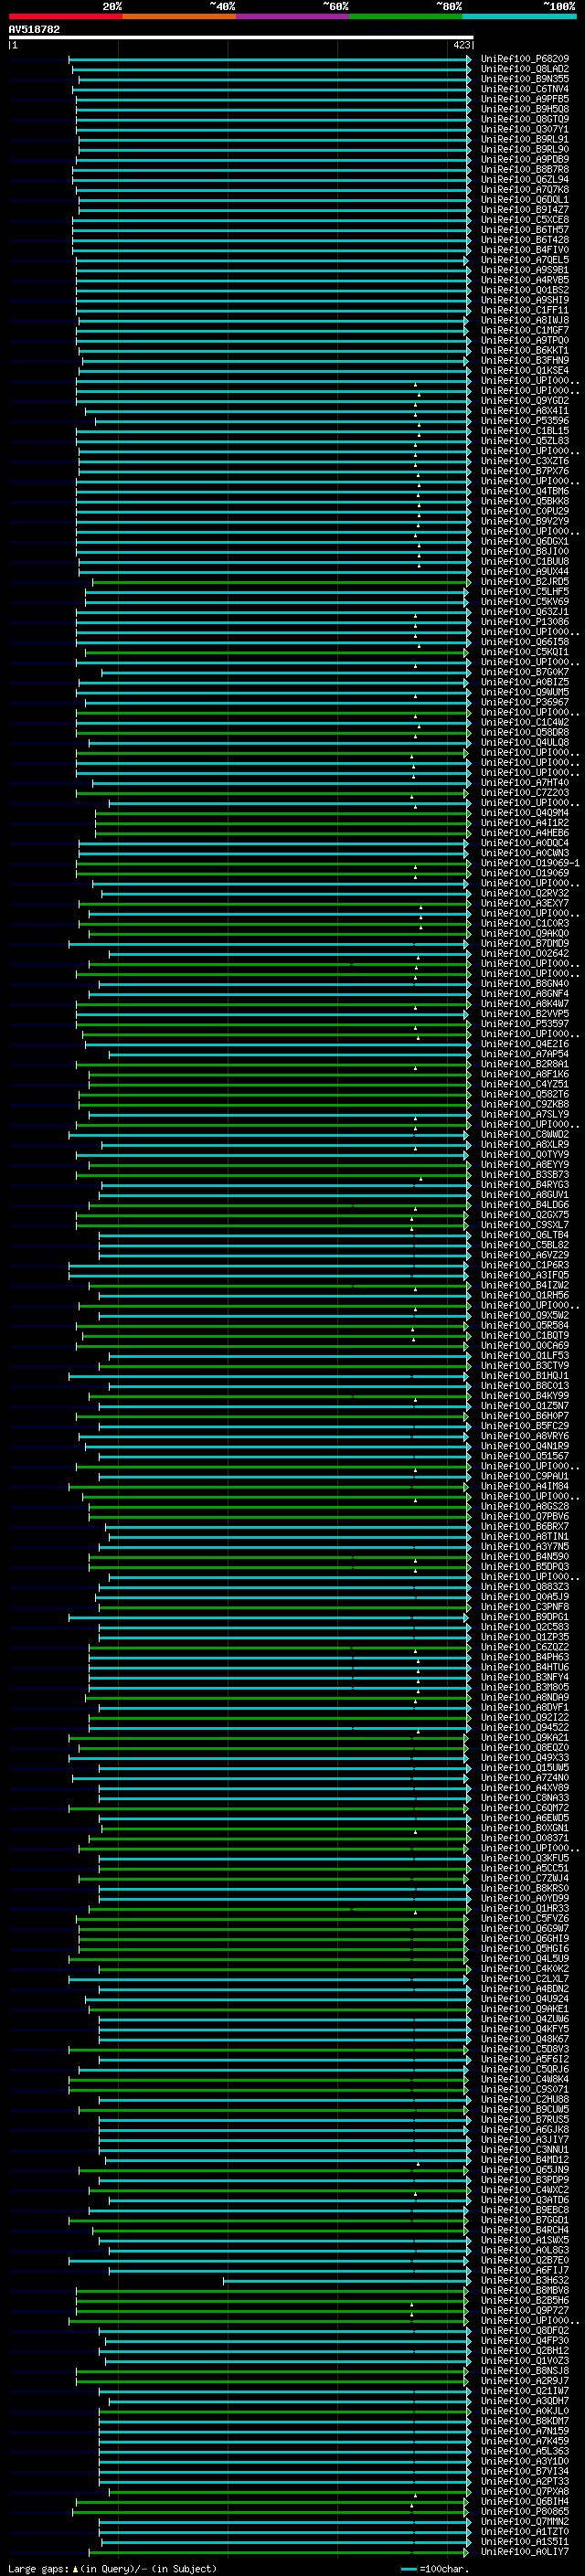Click the query end position 423
585x2576 pixels.
[461, 45]
